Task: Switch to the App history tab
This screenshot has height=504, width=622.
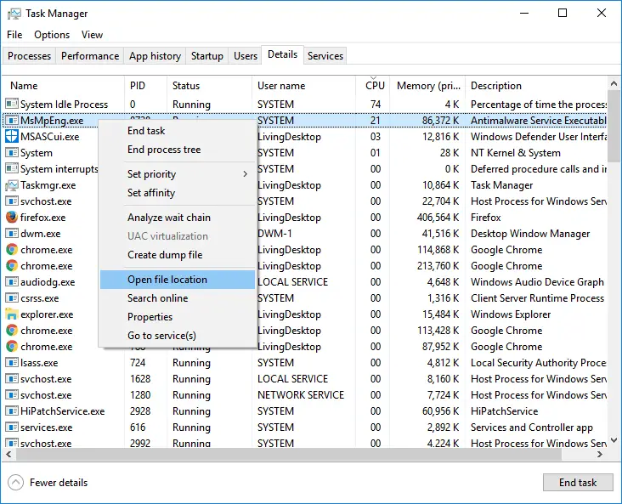Action: point(155,56)
